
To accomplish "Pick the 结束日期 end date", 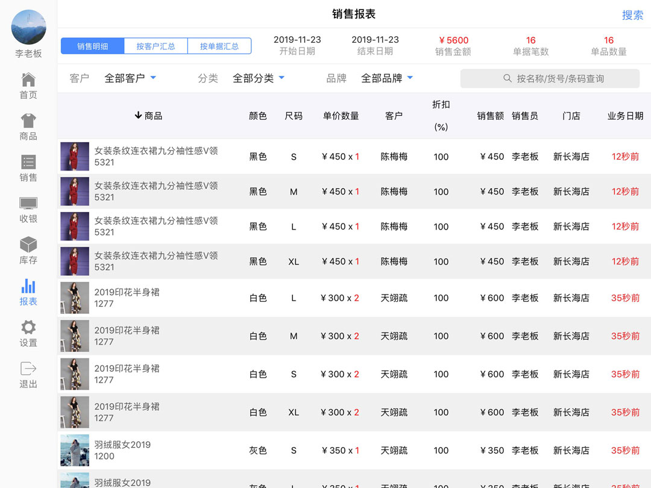I will pos(376,45).
